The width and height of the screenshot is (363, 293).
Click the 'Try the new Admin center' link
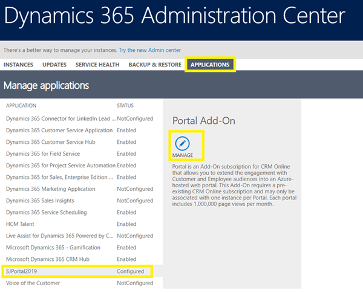(149, 50)
